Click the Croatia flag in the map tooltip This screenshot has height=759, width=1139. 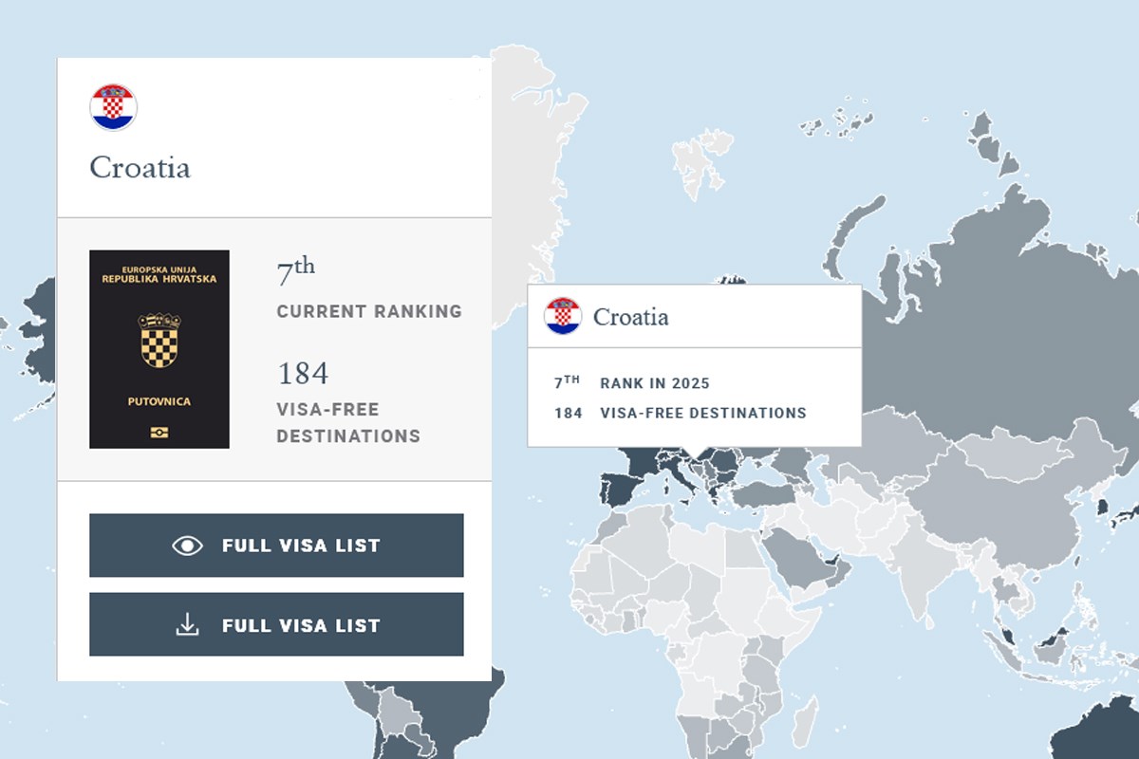tap(563, 316)
